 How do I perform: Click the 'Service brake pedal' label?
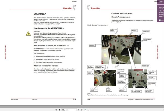pos(90,67)
